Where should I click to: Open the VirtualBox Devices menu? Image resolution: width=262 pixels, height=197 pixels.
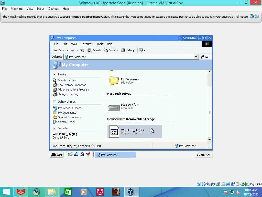(x=53, y=9)
